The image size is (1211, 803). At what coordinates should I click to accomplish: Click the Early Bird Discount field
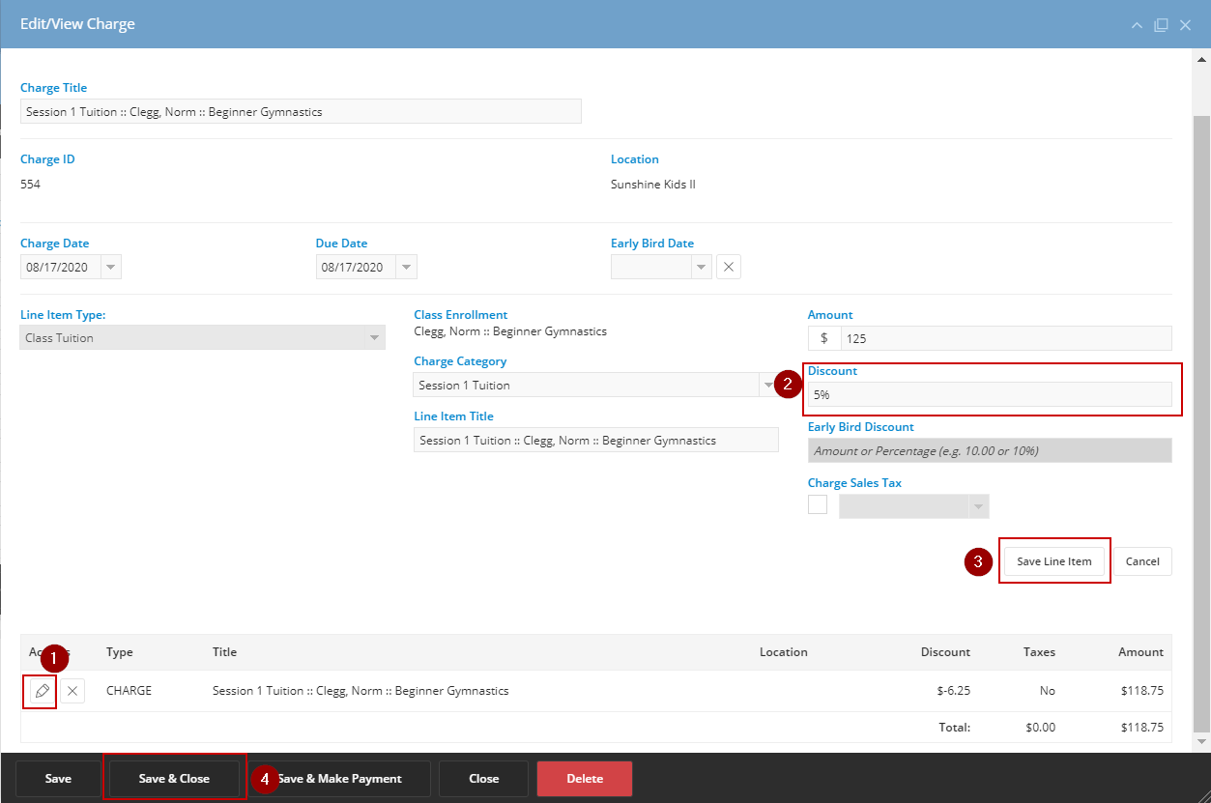point(990,450)
